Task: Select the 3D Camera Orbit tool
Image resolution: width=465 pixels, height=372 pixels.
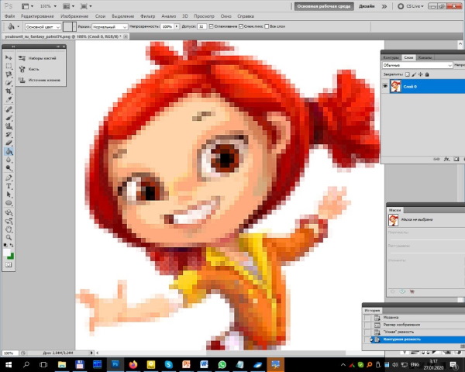Action: tap(9, 221)
